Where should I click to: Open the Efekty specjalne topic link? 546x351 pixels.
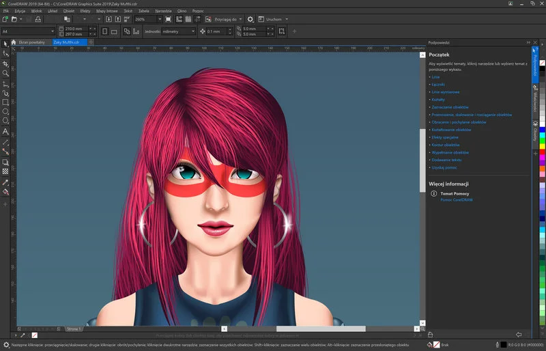(445, 137)
